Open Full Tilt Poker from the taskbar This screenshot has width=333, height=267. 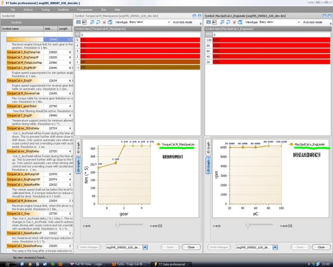87,264
